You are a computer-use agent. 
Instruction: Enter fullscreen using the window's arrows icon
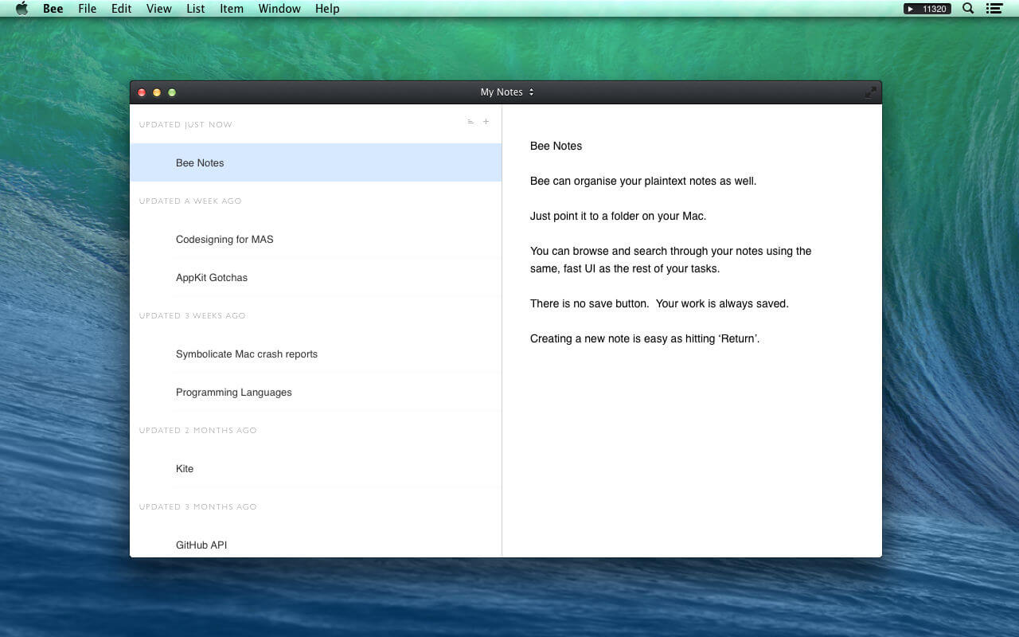pos(870,92)
